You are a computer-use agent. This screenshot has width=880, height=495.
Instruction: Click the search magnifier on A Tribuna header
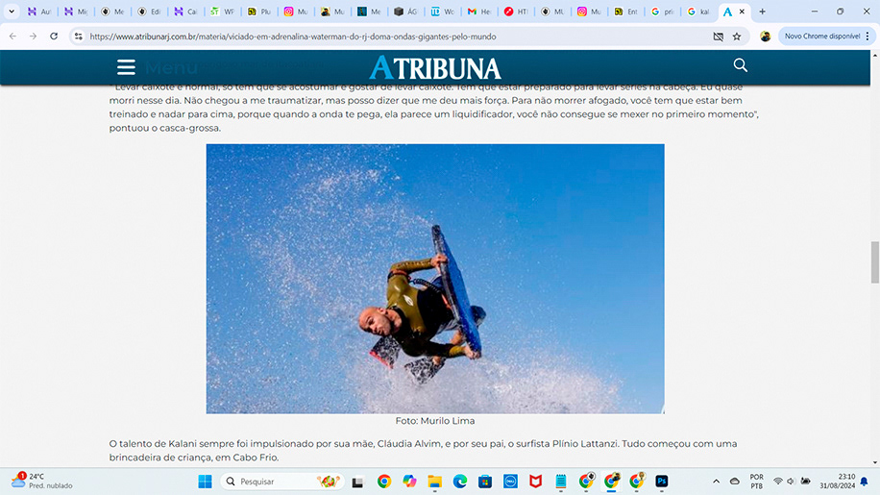point(741,65)
